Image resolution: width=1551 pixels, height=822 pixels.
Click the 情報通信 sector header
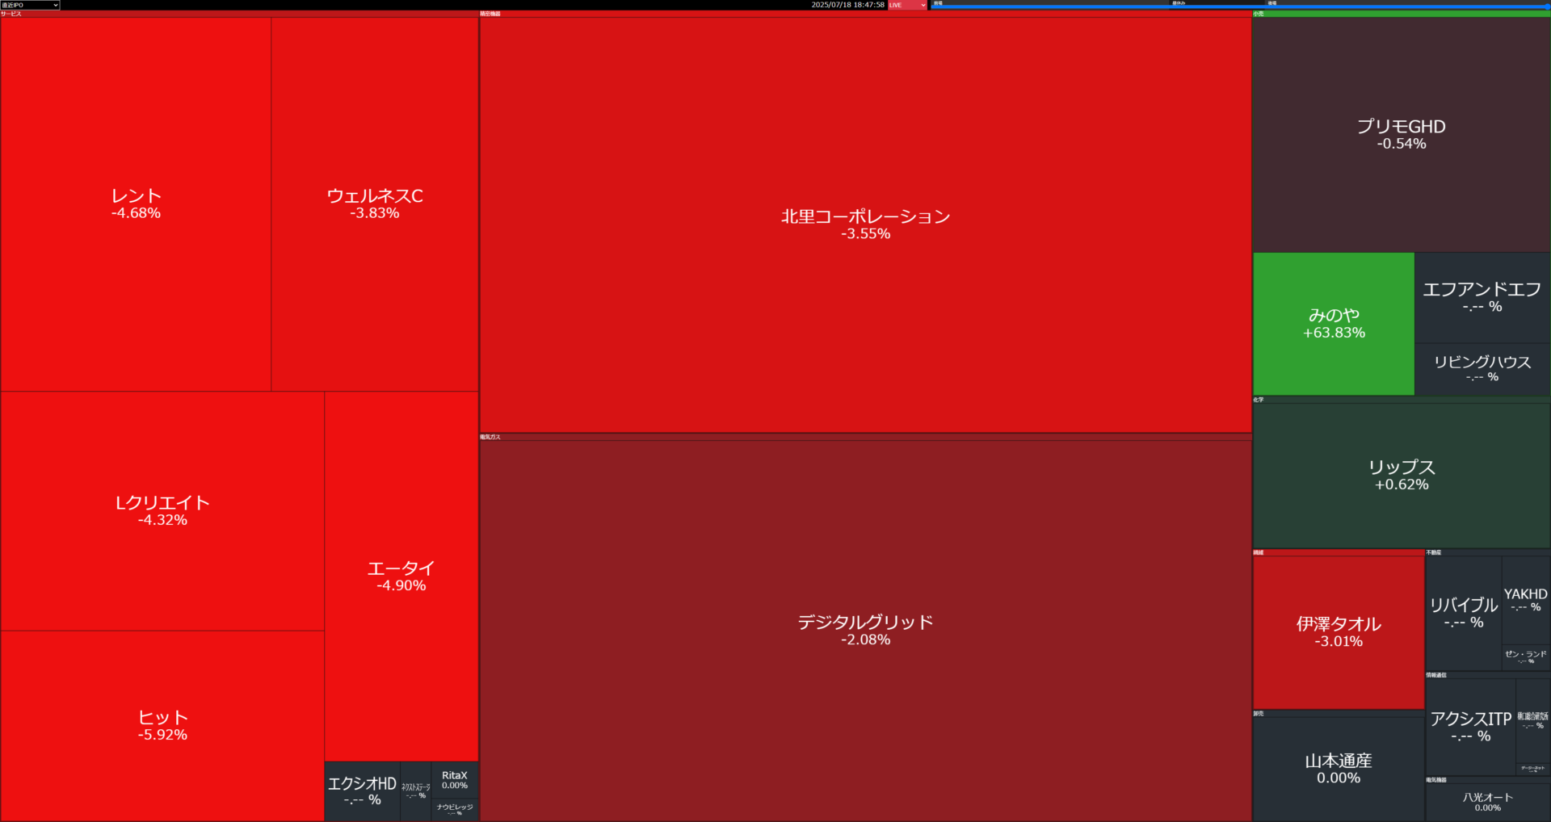pos(1488,675)
